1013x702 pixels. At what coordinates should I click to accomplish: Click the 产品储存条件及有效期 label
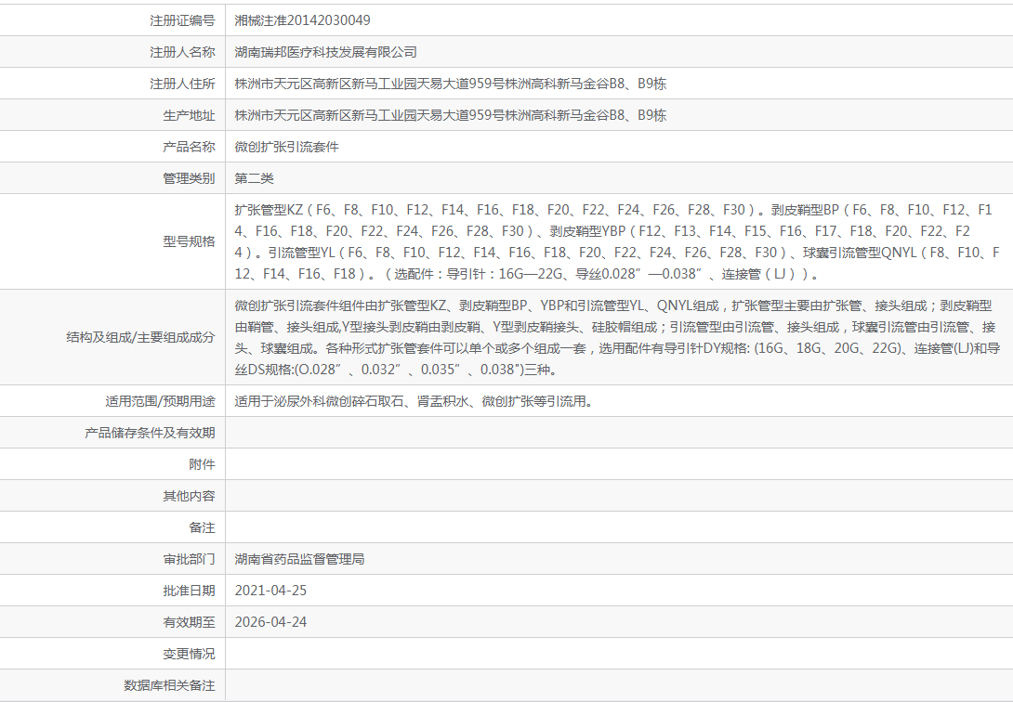tap(150, 433)
